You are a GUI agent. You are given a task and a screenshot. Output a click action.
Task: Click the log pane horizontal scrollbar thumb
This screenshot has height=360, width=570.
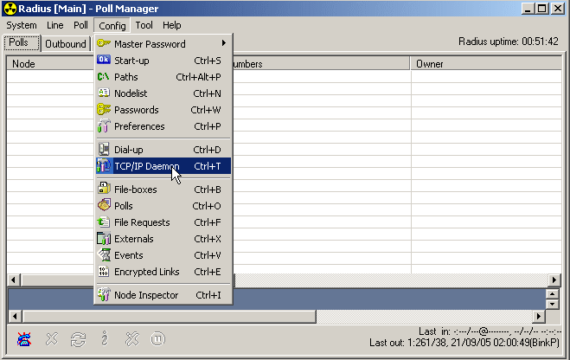pyautogui.click(x=169, y=317)
